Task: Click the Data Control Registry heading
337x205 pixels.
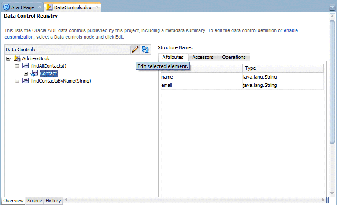Action: coord(31,16)
